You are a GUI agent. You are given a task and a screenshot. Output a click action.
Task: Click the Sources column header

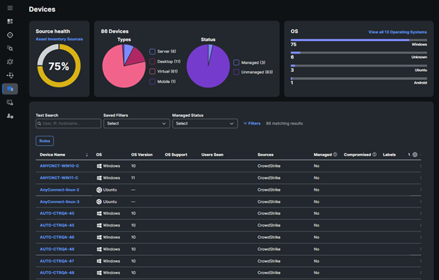266,155
